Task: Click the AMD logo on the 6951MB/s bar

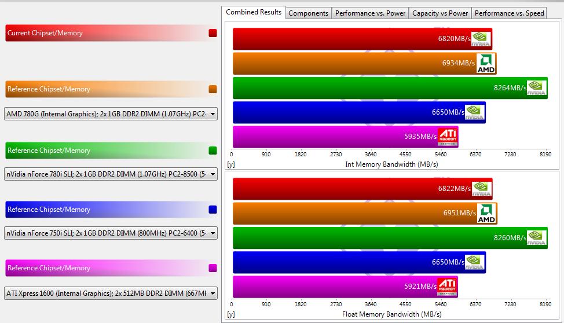Action: pos(486,213)
